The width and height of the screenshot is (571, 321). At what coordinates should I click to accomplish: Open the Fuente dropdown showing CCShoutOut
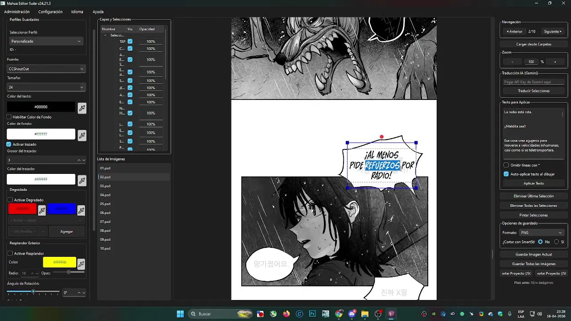(x=46, y=69)
